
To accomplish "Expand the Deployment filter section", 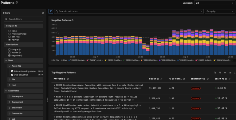I will (25, 102).
